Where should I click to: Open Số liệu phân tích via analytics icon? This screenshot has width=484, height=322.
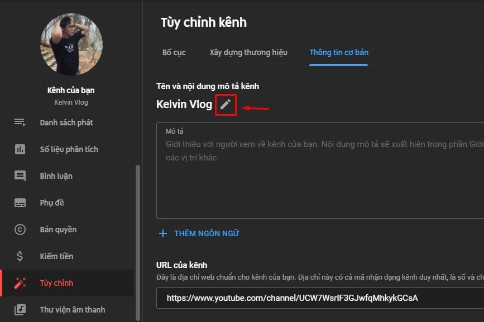(20, 149)
